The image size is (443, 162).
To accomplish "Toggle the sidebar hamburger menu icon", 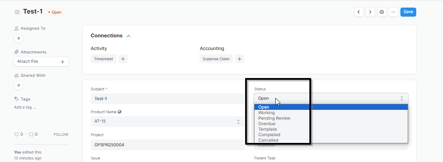I will point(17,12).
